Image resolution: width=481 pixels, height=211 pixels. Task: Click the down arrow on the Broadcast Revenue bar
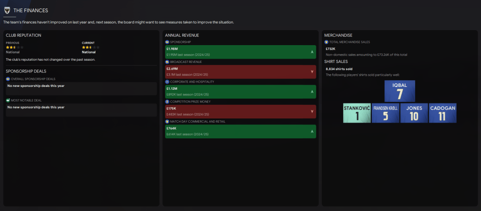[312, 72]
